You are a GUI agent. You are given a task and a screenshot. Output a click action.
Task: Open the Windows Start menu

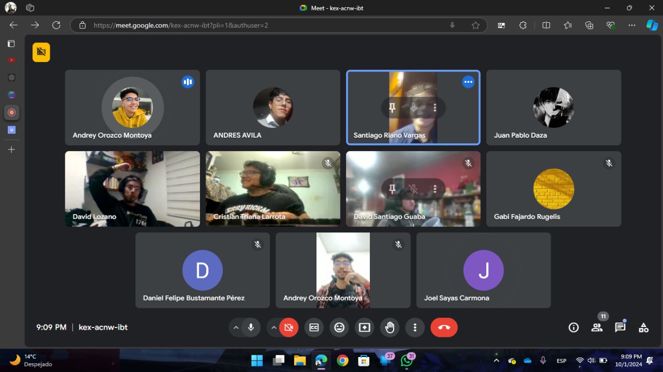click(x=257, y=360)
